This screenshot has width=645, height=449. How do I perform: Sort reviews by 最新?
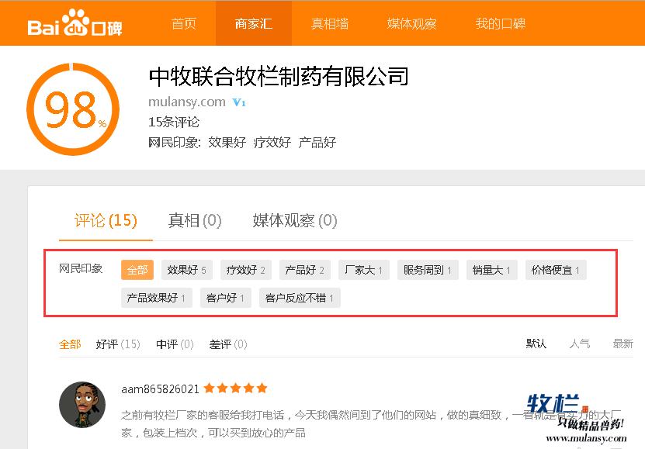pyautogui.click(x=622, y=344)
